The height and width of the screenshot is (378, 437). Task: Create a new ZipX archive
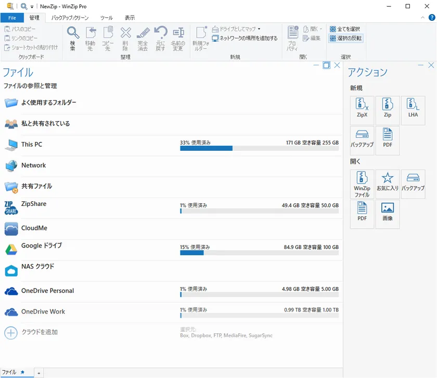(x=362, y=110)
